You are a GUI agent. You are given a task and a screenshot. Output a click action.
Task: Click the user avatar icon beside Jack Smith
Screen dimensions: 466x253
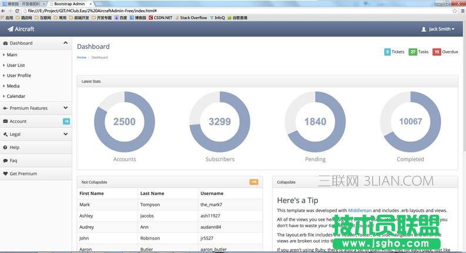coord(424,29)
